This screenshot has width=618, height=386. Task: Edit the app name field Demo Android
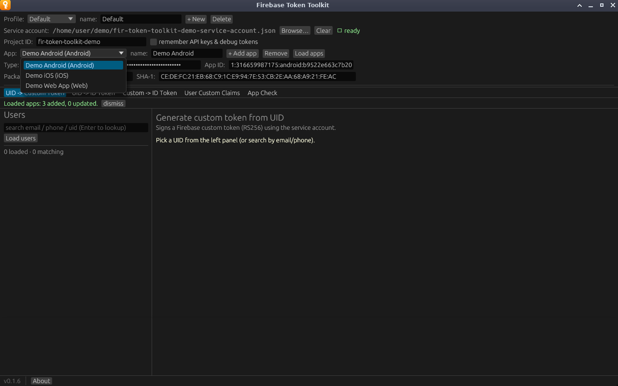pyautogui.click(x=187, y=54)
